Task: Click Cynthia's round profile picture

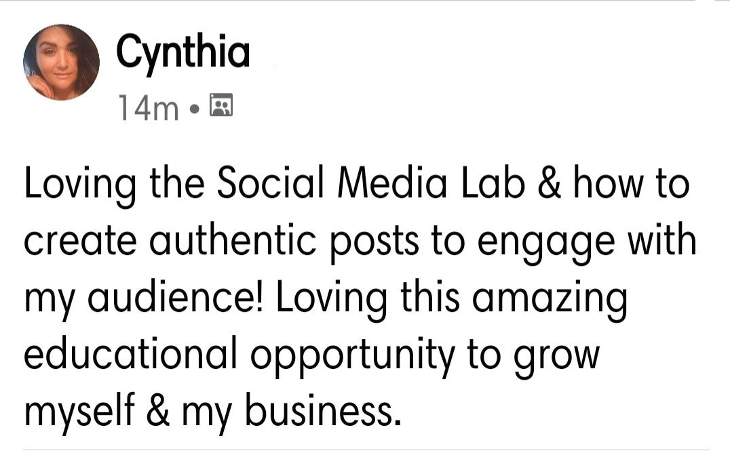Action: point(62,62)
